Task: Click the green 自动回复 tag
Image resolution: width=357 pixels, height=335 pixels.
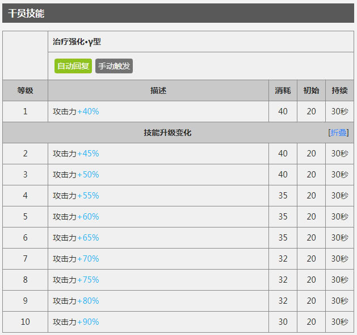Action: pyautogui.click(x=73, y=66)
